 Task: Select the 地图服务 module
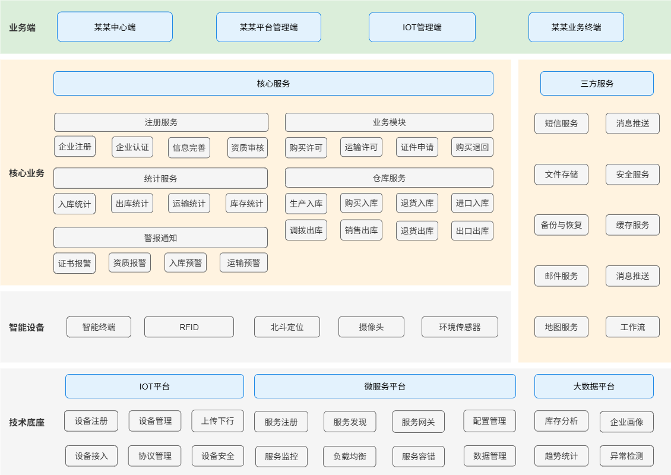point(561,327)
